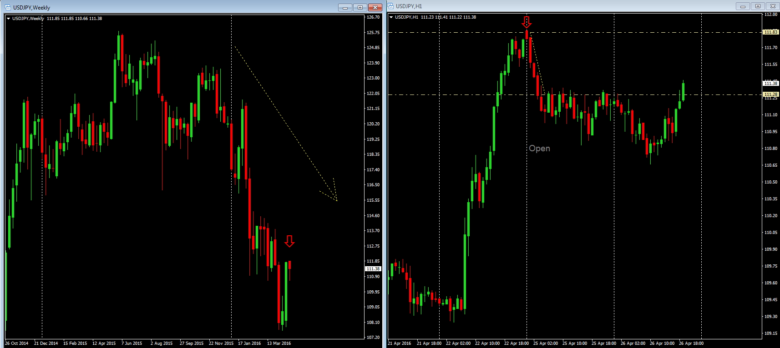Click the USDJPY,Weekly title bar text
The width and height of the screenshot is (780, 348).
(31, 8)
